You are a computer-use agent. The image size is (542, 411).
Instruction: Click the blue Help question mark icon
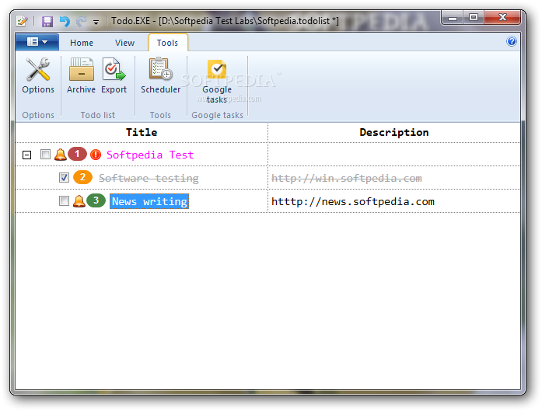coord(511,41)
